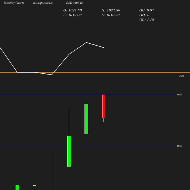The width and height of the screenshot is (190, 190).
Task: Click the 'OL: 1.15' readout
Action: pos(147,20)
